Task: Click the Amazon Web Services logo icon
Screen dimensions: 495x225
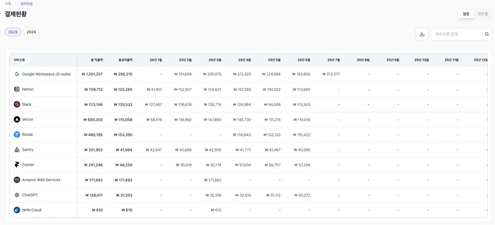Action: click(17, 180)
